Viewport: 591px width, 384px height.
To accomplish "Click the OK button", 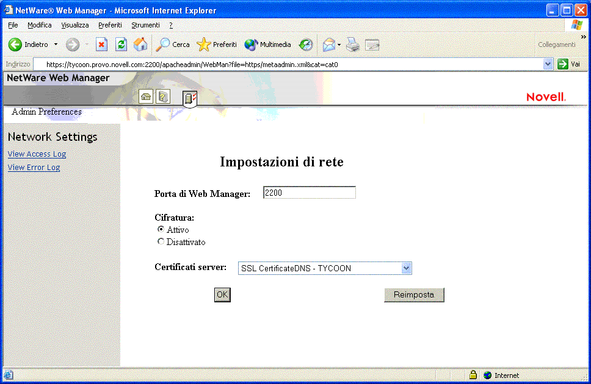I will pos(222,294).
